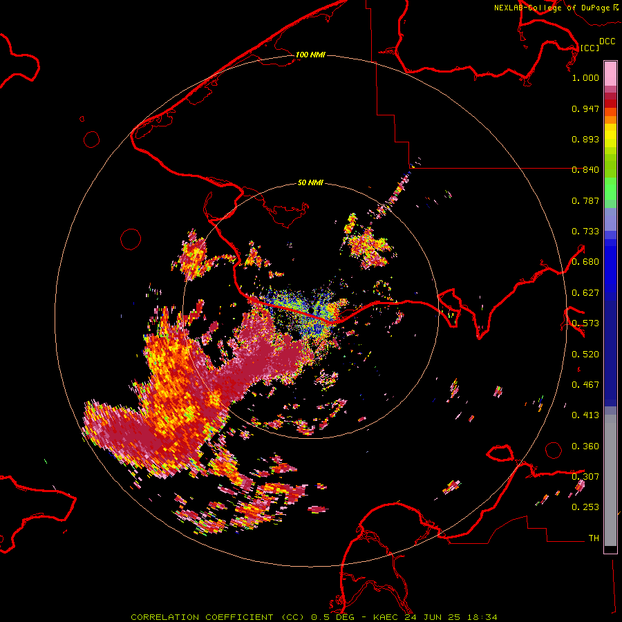Click the 0.467 legend value

tap(585, 385)
